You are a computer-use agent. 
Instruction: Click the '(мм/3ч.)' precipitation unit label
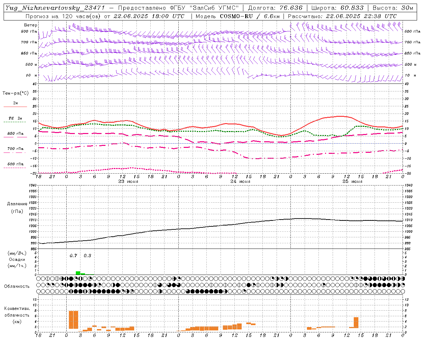[17, 253]
